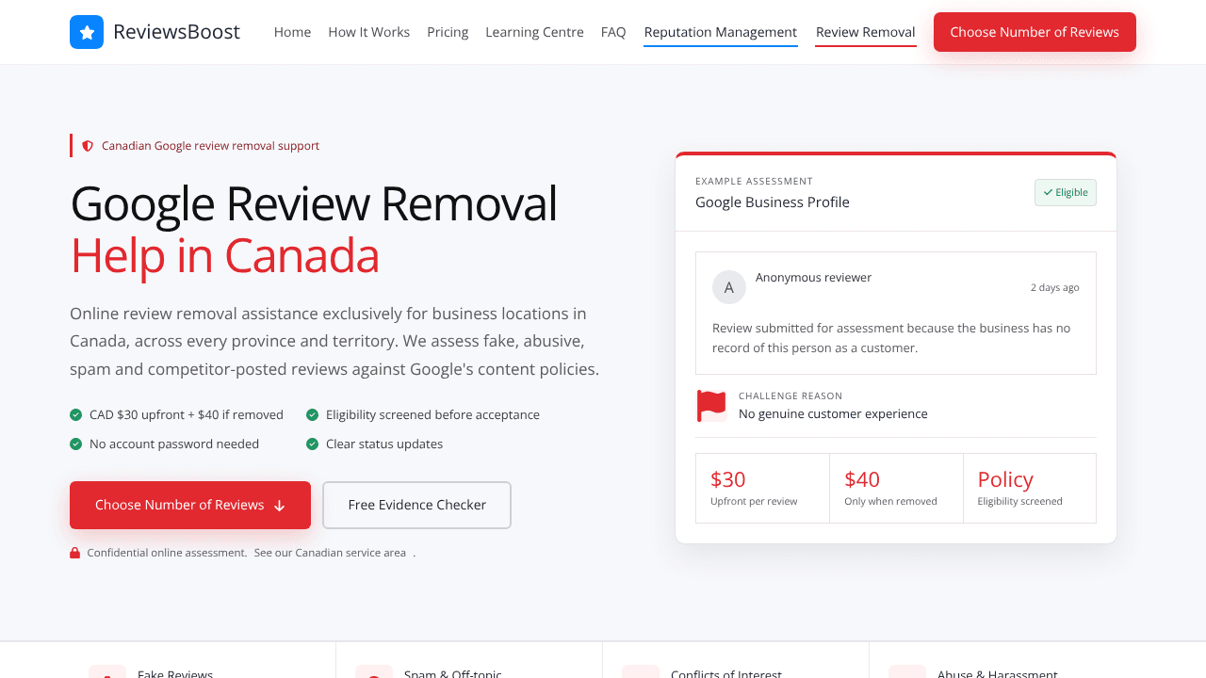Viewport: 1206px width, 678px height.
Task: Click the $30 Upfront per review cell
Action: pos(762,488)
